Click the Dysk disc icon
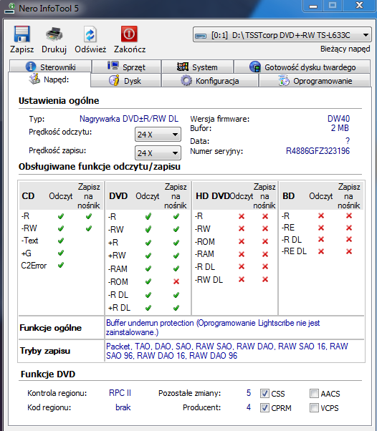This screenshot has height=431, width=377. click(114, 80)
